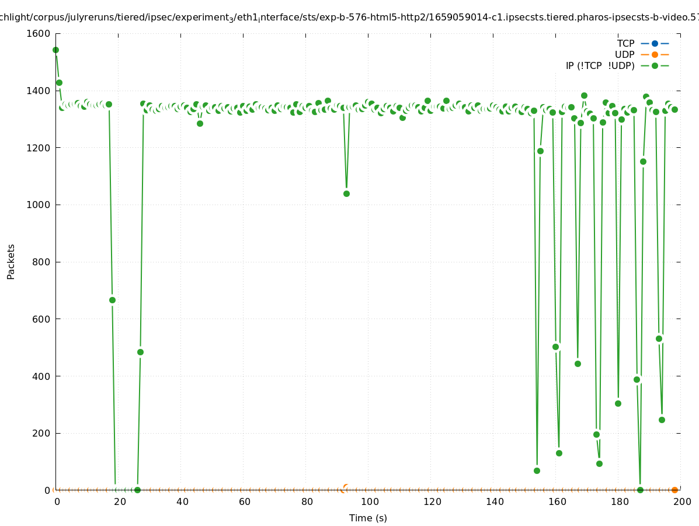This screenshot has height=526, width=699.
Task: Click the green dip point near 1040 packets
Action: pos(346,193)
